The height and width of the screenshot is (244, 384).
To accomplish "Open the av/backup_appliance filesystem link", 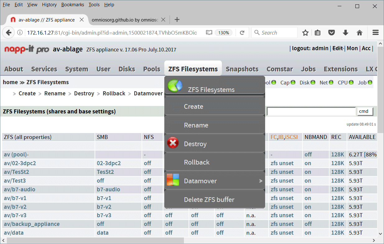I will pyautogui.click(x=32, y=224).
